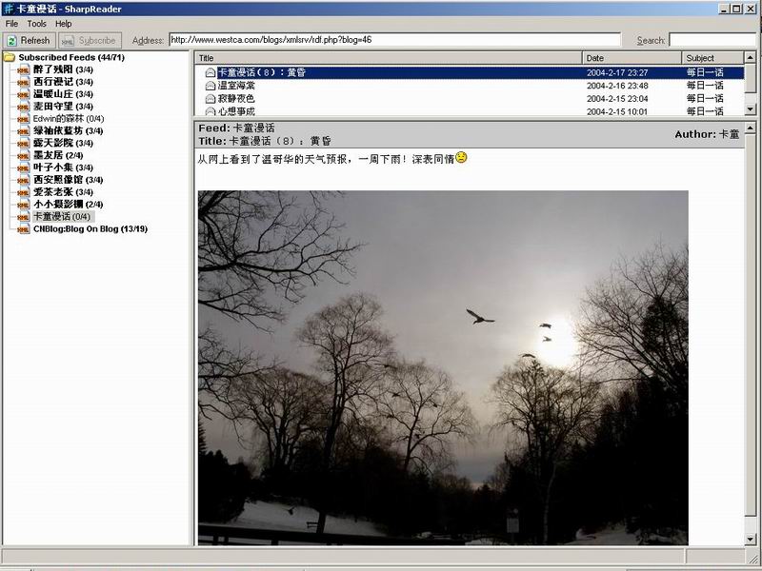The height and width of the screenshot is (571, 762).
Task: Click the Search input box
Action: [712, 40]
